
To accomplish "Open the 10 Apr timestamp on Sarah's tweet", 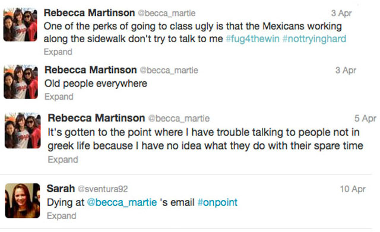I will pos(353,189).
